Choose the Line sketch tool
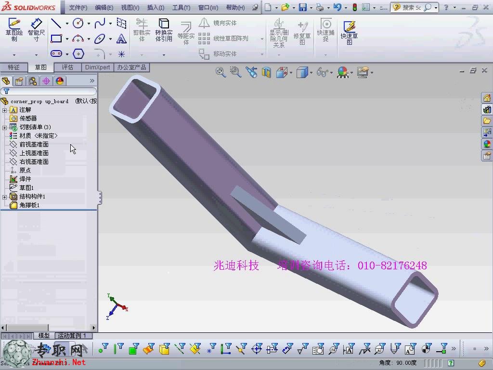The width and height of the screenshot is (493, 370). pyautogui.click(x=56, y=23)
